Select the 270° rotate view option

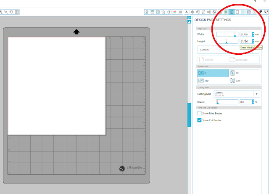coord(235,81)
